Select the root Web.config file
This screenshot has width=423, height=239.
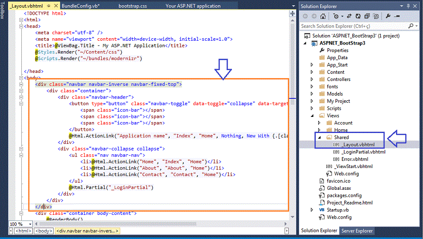click(x=339, y=217)
